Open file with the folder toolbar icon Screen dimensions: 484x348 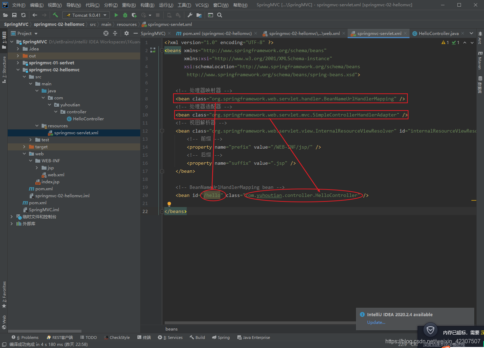[5, 15]
